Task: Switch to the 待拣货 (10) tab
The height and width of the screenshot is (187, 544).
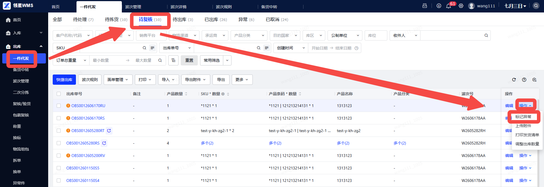Action: click(x=116, y=20)
